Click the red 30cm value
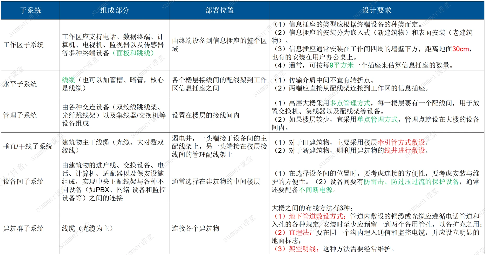The width and height of the screenshot is (485, 255). (460, 49)
